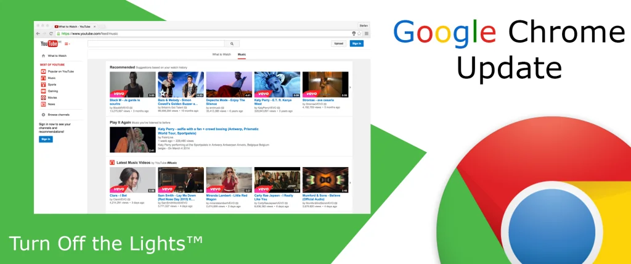Screen dimensions: 631x264
Task: Click the address bar URL
Action: (89, 34)
